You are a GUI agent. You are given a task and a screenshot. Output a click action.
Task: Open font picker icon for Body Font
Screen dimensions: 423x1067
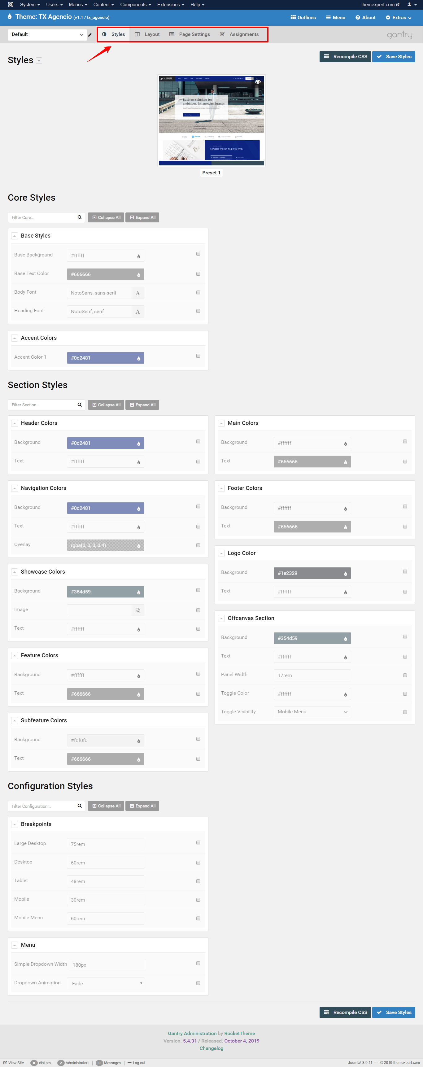[138, 293]
